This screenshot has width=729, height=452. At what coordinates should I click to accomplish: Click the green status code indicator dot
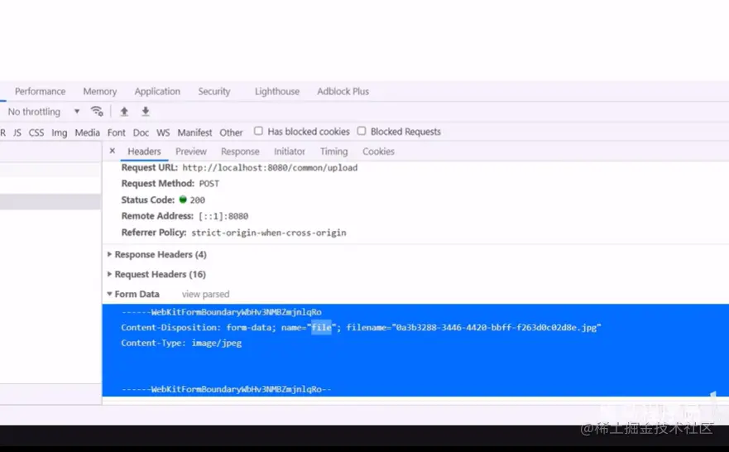(183, 200)
